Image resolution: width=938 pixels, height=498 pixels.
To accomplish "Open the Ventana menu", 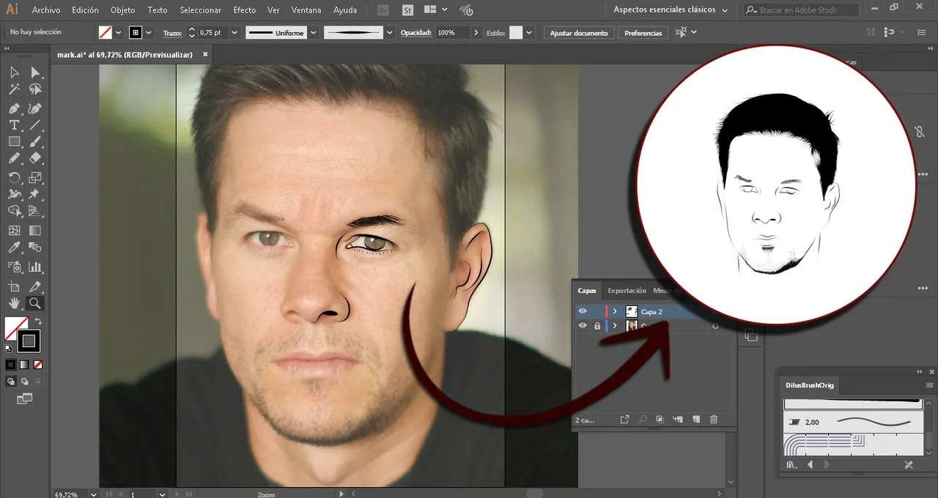I will (306, 10).
